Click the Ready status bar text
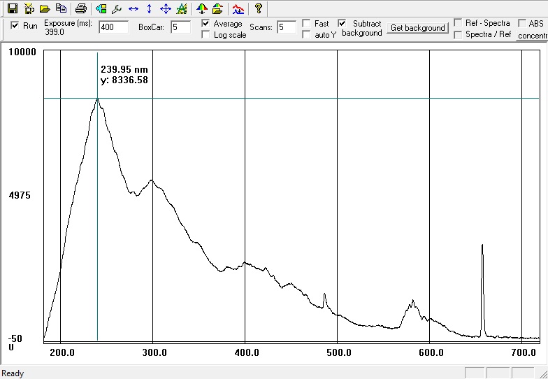The image size is (548, 379). [x=13, y=373]
